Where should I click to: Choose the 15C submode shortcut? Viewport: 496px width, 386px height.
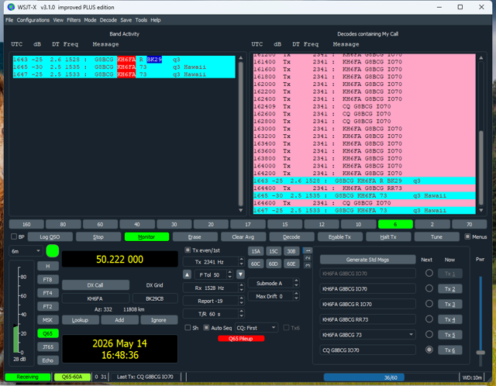click(274, 252)
